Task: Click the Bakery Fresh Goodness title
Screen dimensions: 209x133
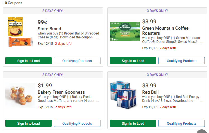Action: (61, 92)
